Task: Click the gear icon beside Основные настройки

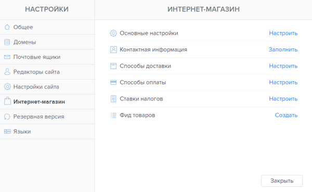Action: [113, 33]
